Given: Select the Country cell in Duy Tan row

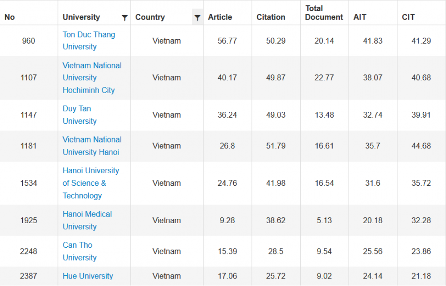Looking at the screenshot, I should pos(167,114).
